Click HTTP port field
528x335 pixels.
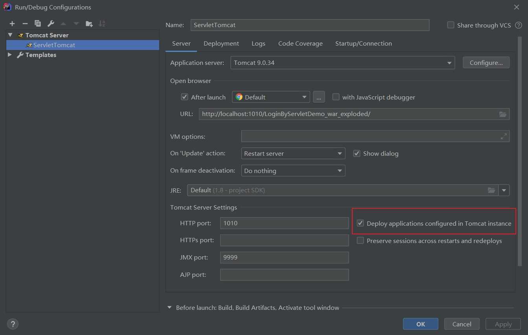[x=284, y=223]
